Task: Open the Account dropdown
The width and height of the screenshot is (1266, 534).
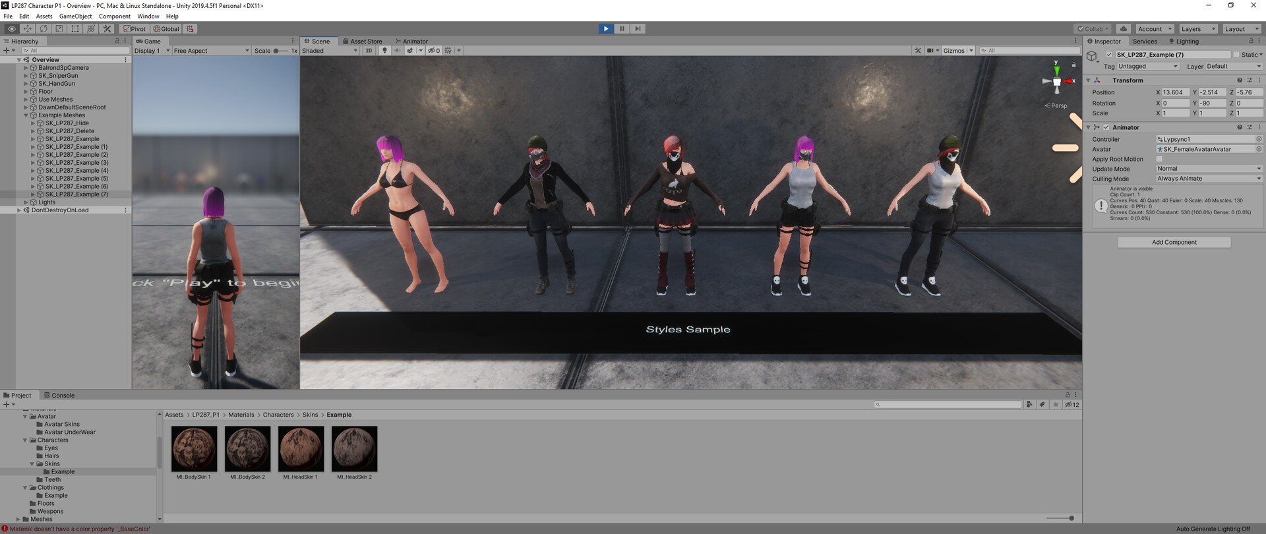Action: coord(1155,29)
